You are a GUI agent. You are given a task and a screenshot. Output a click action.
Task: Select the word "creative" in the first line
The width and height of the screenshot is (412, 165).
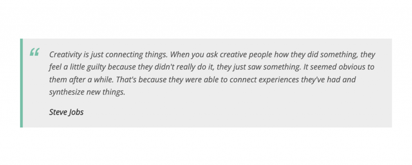(233, 54)
